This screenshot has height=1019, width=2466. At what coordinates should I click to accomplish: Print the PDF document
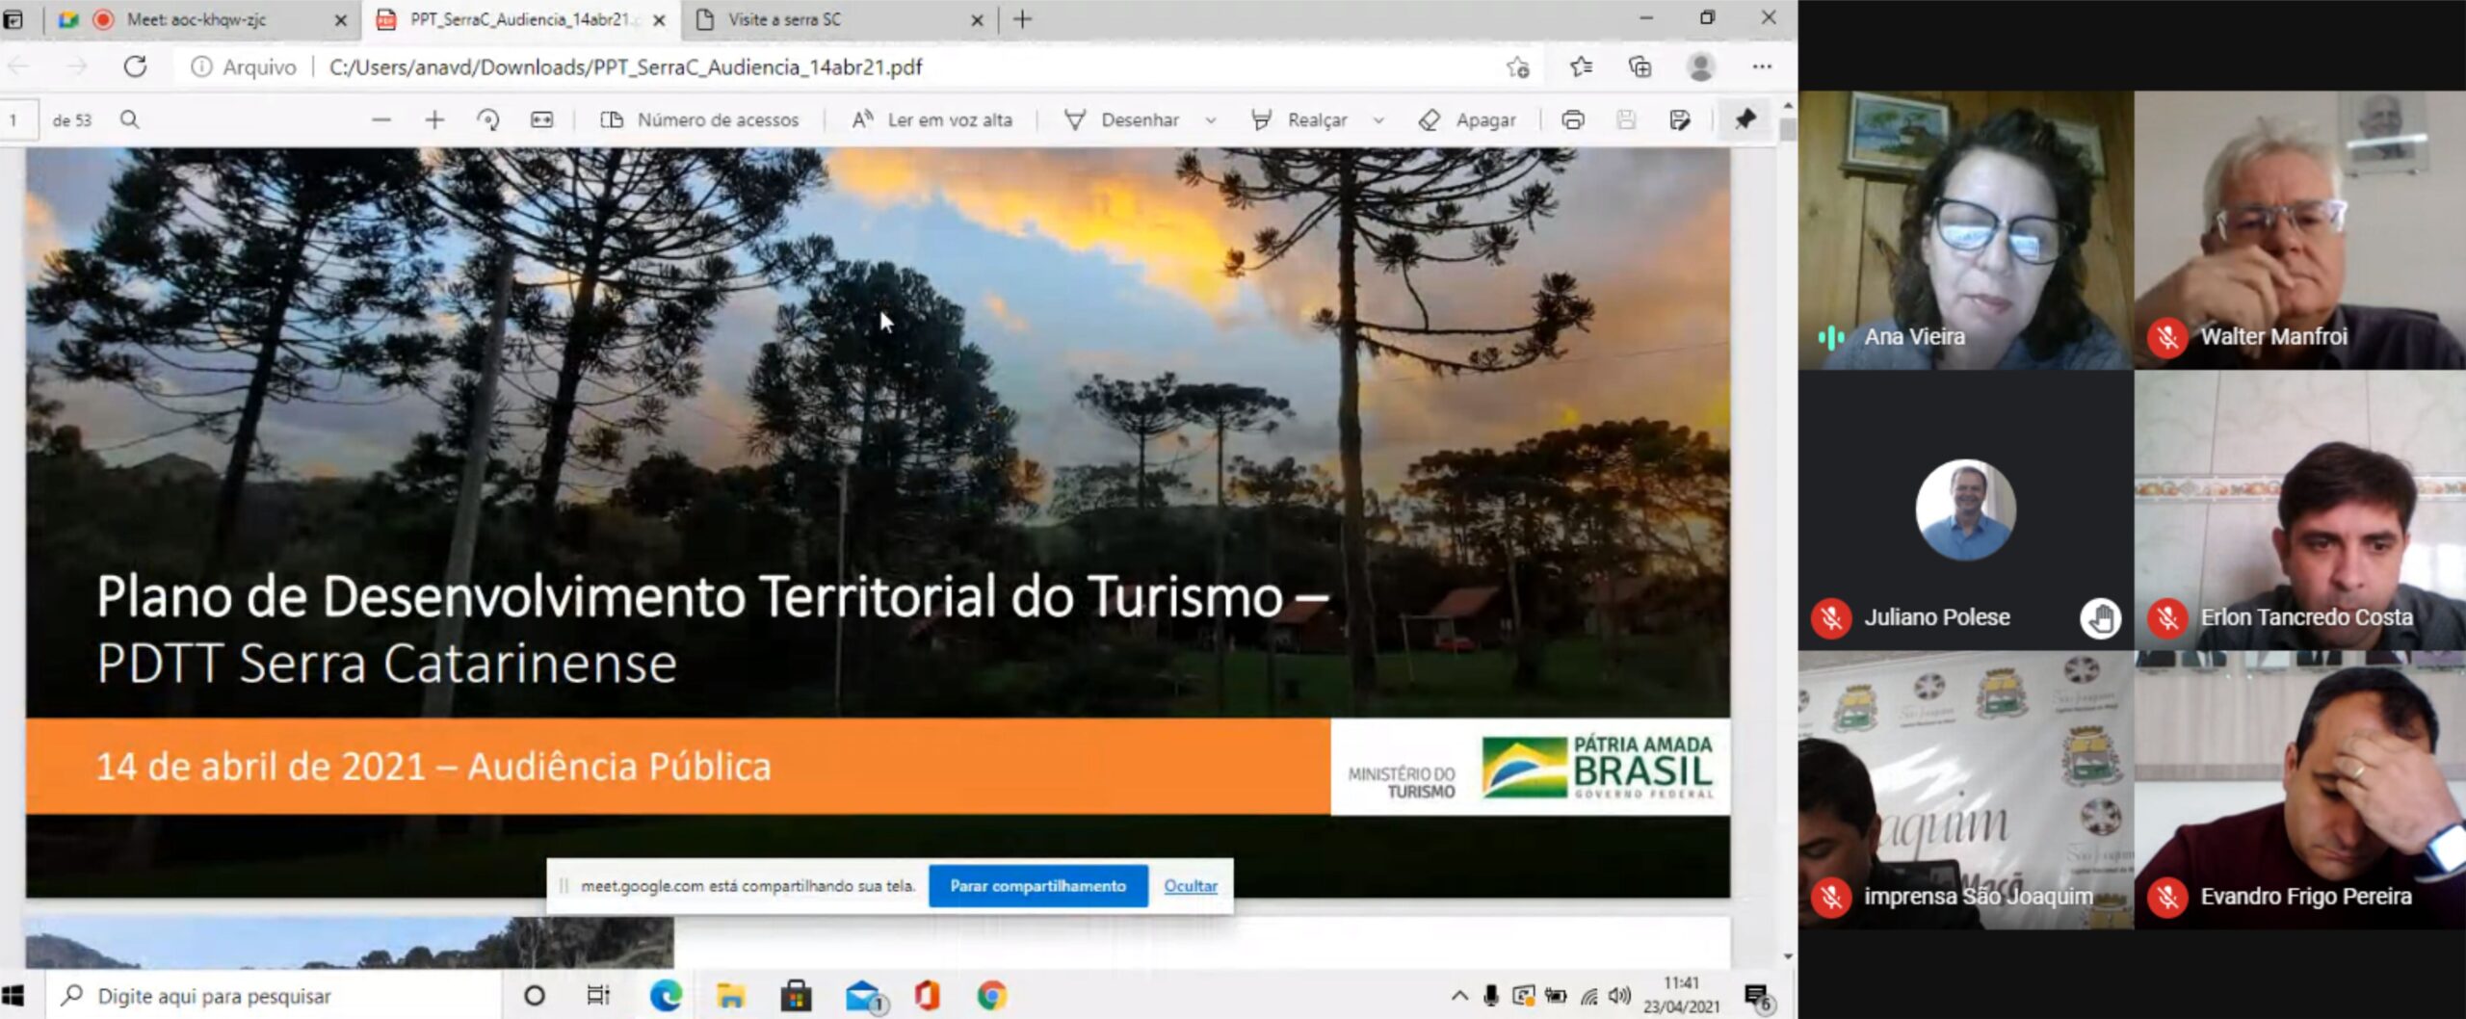coord(1573,120)
